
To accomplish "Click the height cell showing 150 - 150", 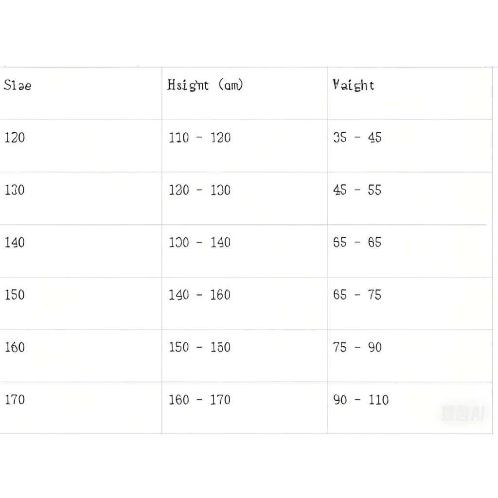I will click(x=245, y=356).
